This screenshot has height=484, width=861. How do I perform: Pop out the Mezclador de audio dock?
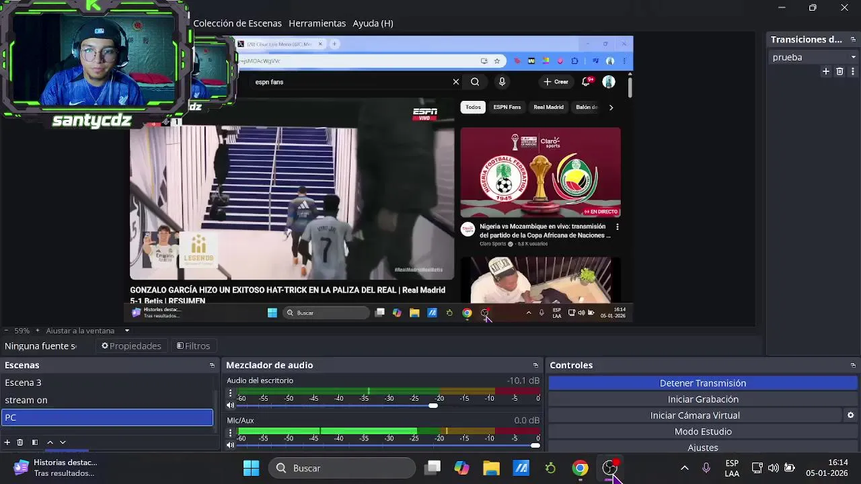coord(535,366)
